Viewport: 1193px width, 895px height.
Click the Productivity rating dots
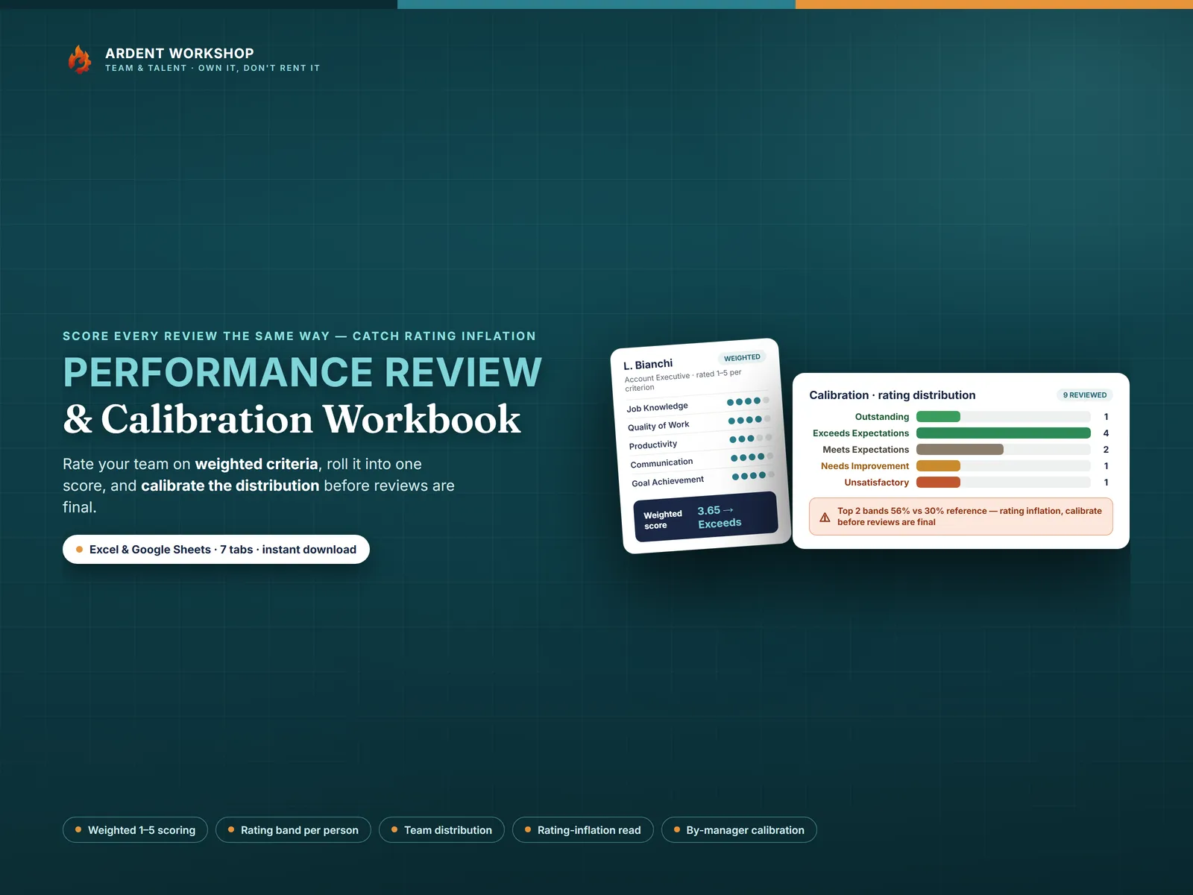tap(750, 439)
